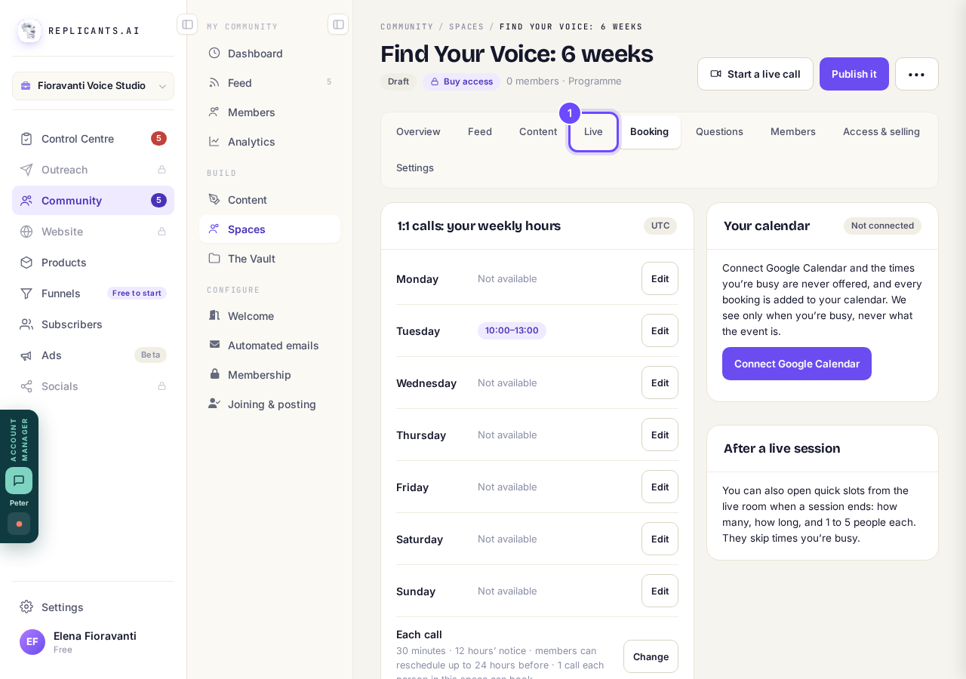Open The Vault folder icon

[214, 258]
